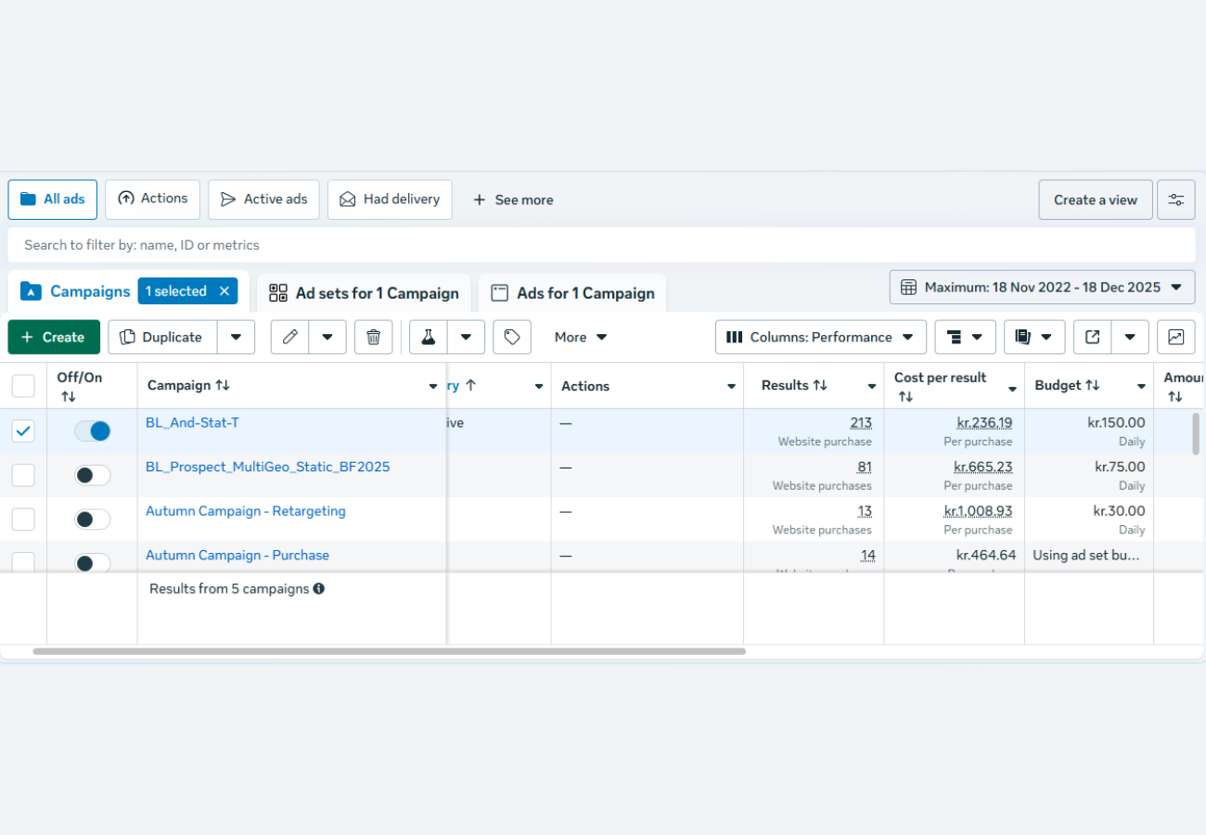Switch to Ads for 1 Campaign tab
This screenshot has height=835, width=1206.
point(572,293)
